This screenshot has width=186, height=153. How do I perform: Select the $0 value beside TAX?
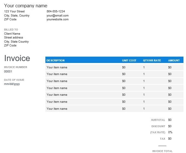click(x=170, y=139)
